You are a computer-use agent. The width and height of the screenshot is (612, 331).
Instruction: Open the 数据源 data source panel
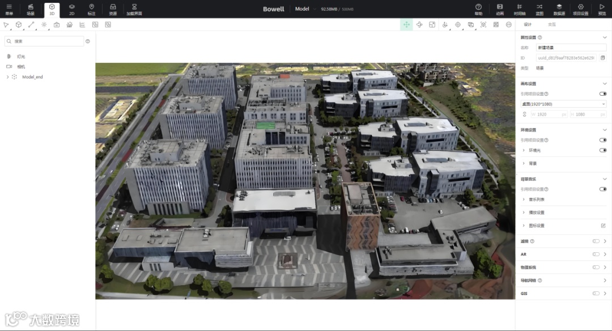point(559,9)
